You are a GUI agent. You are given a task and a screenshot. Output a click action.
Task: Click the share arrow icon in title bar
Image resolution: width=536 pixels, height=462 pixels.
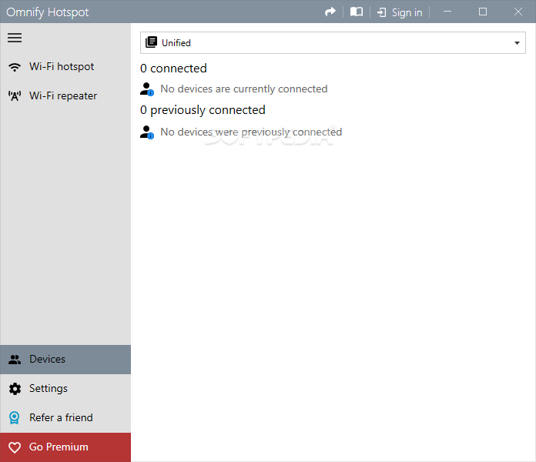coord(330,12)
